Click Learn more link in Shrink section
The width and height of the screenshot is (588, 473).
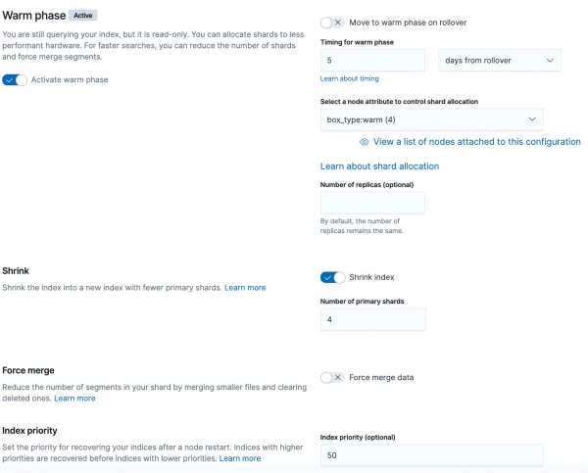[x=245, y=288]
